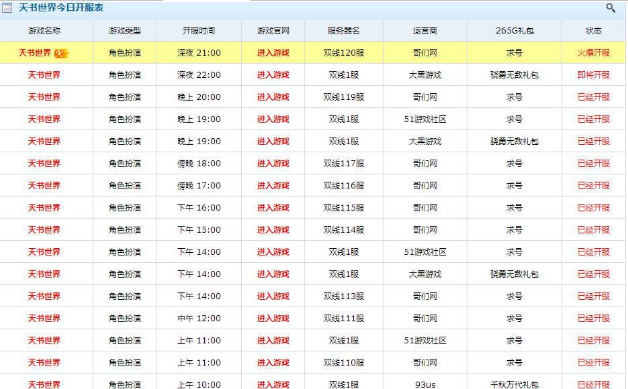This screenshot has height=389, width=628.
Task: Click 火爆开服 status in the highlighted row
Action: pyautogui.click(x=594, y=53)
